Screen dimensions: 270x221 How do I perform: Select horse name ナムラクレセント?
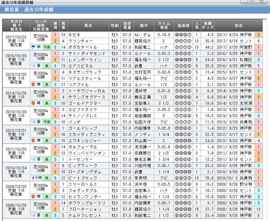85,215
